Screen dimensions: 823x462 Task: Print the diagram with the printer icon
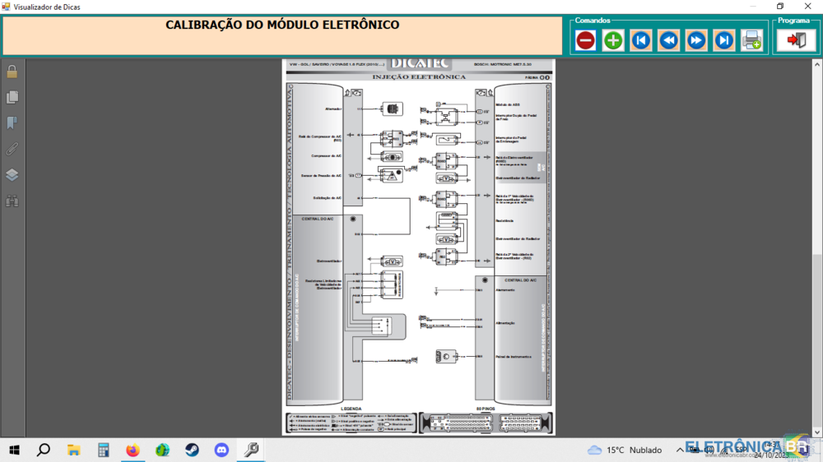coord(751,40)
